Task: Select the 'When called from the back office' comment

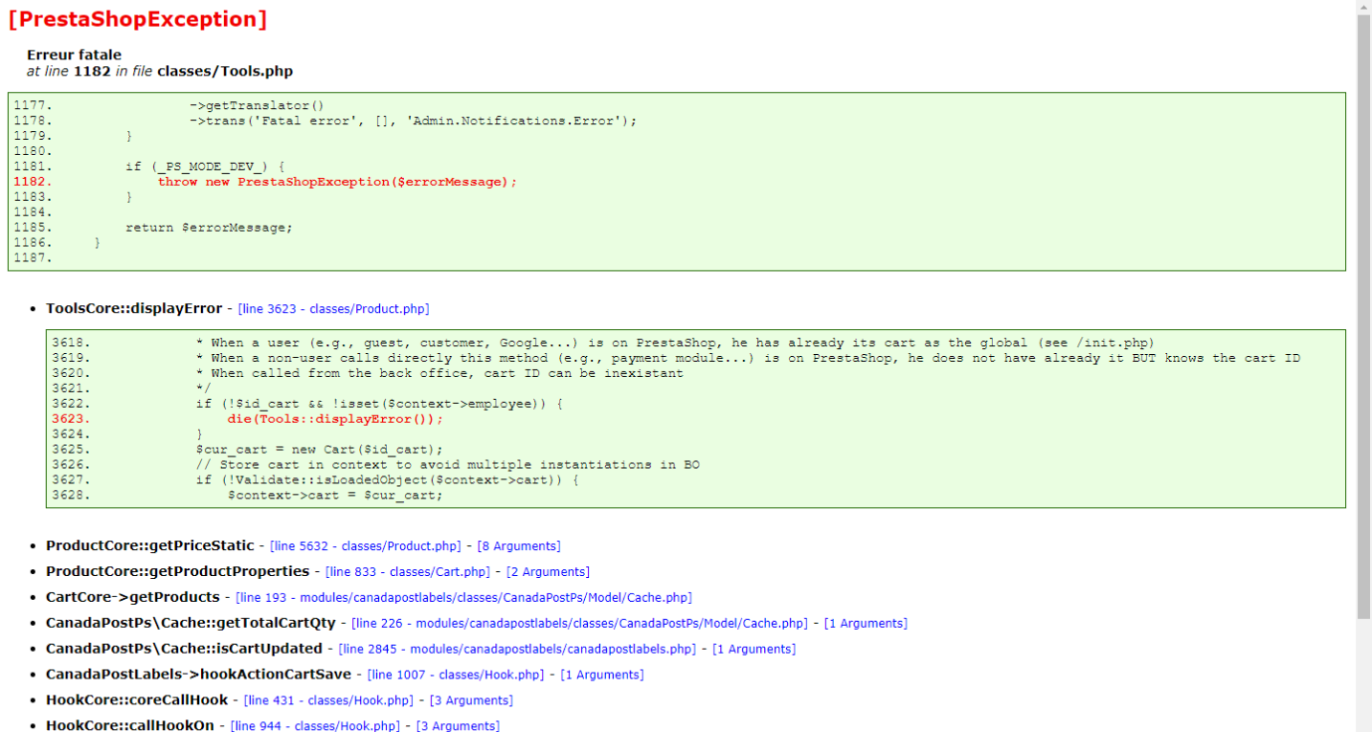Action: point(439,373)
